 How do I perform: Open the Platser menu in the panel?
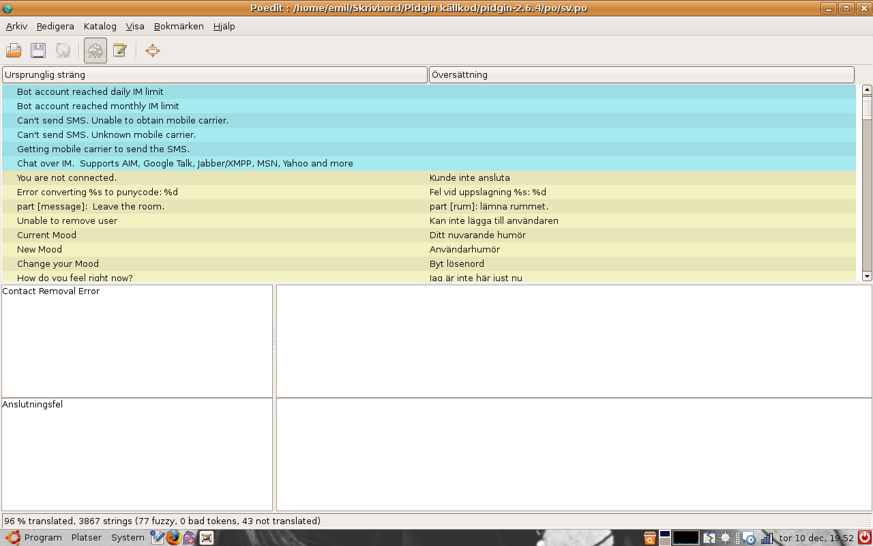point(87,538)
